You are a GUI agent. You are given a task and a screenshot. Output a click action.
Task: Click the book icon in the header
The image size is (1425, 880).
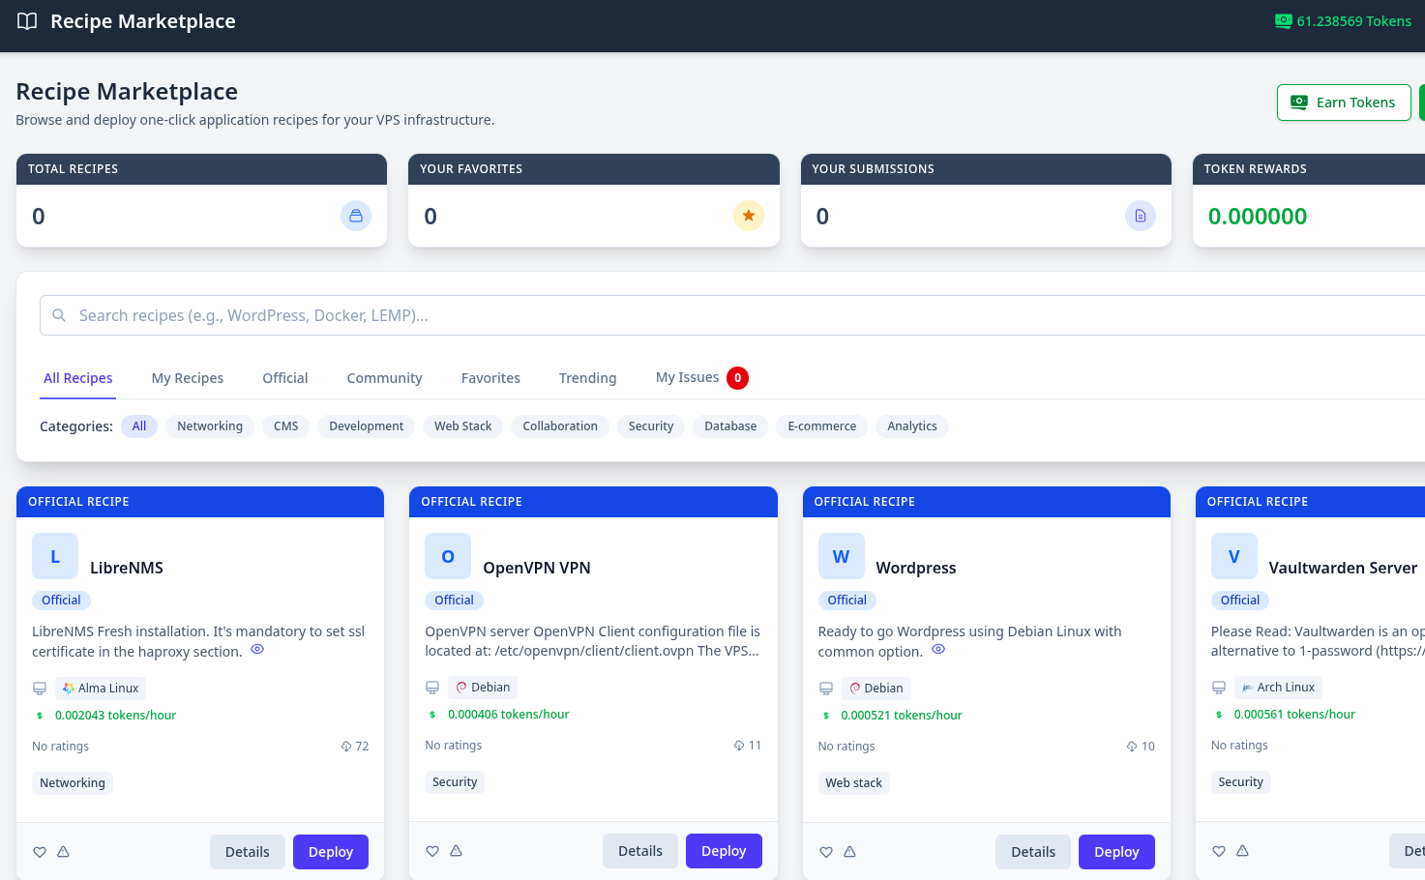coord(26,20)
